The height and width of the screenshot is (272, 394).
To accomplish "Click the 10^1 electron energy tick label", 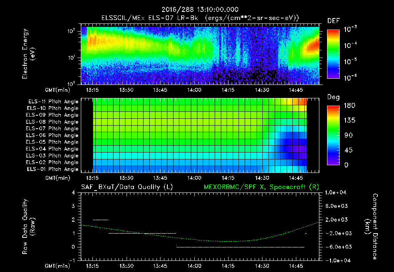I will pyautogui.click(x=71, y=58).
